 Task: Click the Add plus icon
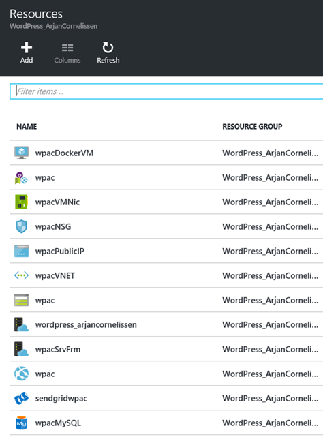(x=27, y=48)
